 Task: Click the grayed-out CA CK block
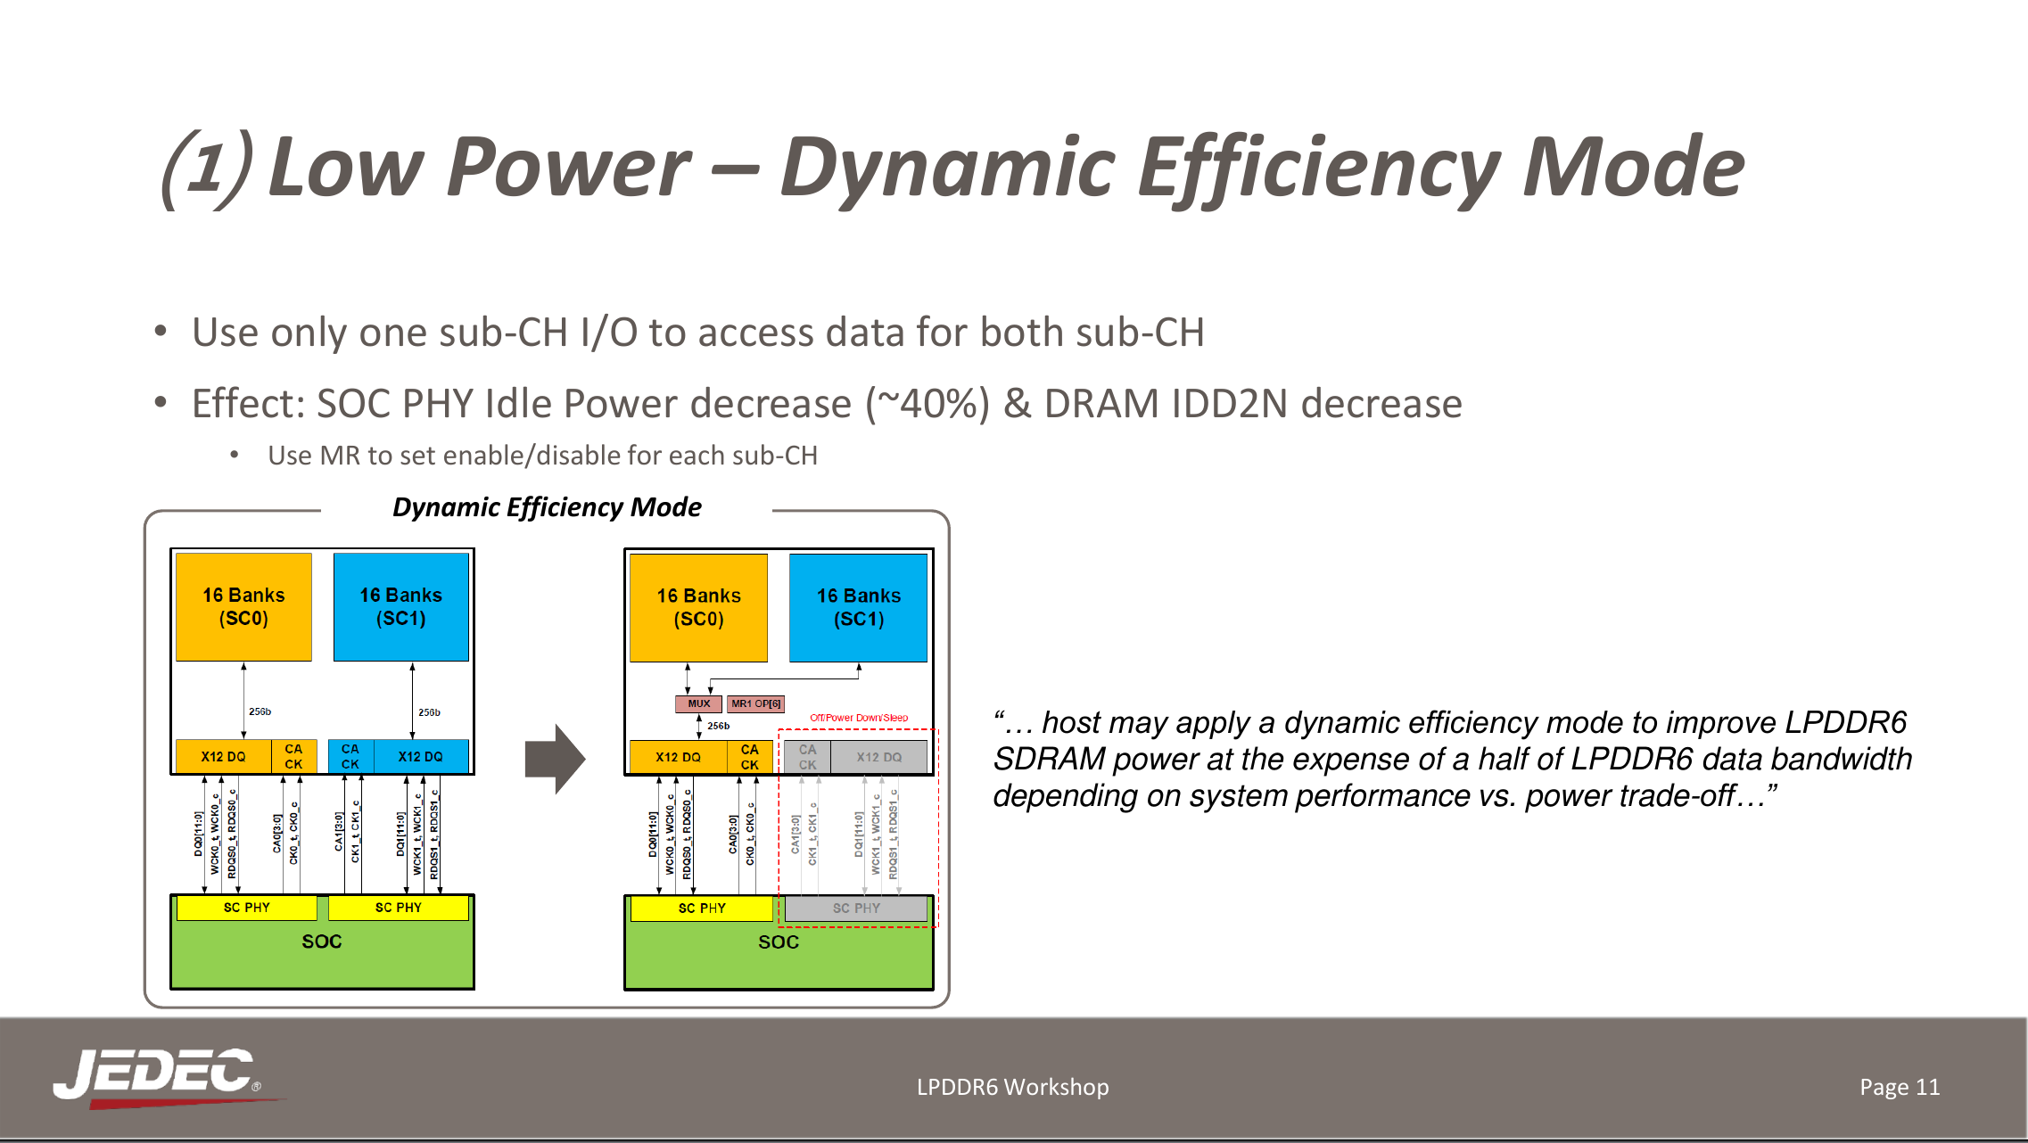tap(807, 757)
